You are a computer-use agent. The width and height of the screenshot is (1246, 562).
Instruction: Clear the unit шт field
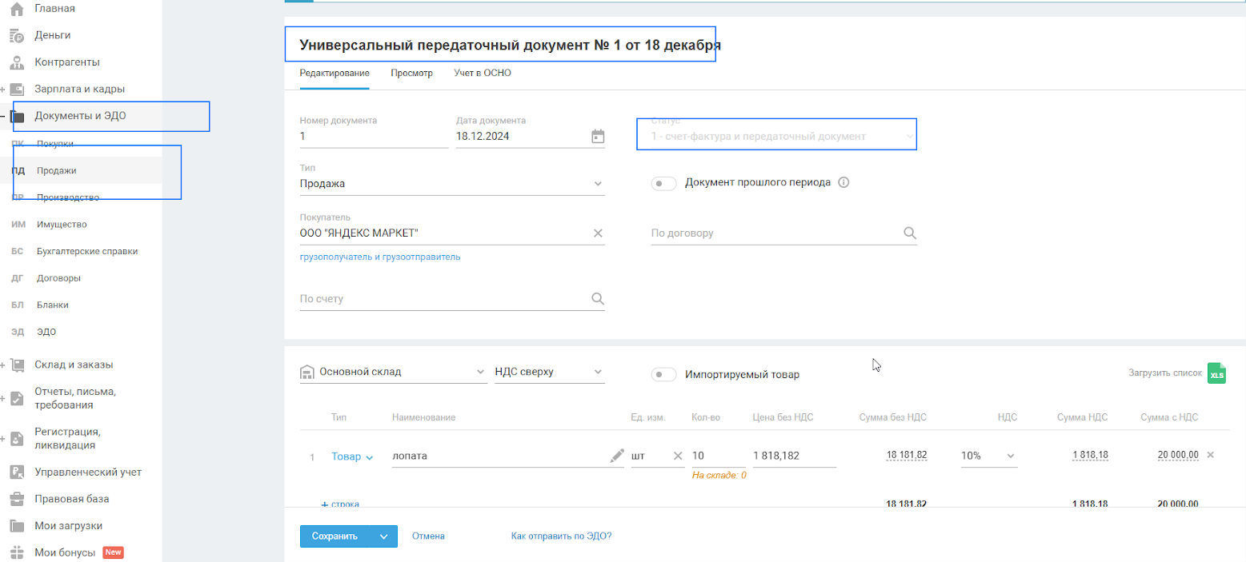678,456
